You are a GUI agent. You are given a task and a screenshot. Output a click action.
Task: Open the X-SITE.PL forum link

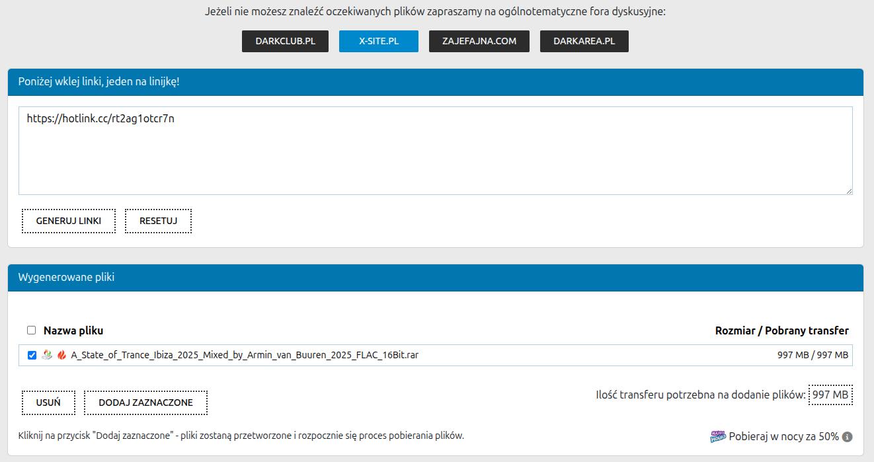click(x=378, y=41)
